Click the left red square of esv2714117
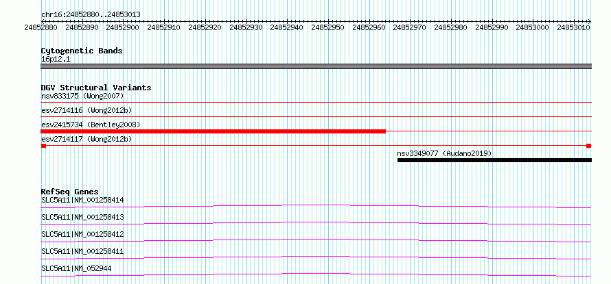The width and height of the screenshot is (611, 284). tap(43, 146)
